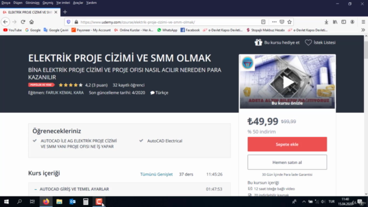Click the Sepete ekle button
This screenshot has height=207, width=368.
pyautogui.click(x=287, y=144)
